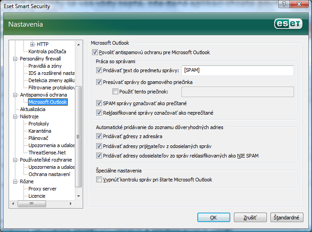Select ThreatSense.Net tree item
312x232 pixels.
click(47, 153)
